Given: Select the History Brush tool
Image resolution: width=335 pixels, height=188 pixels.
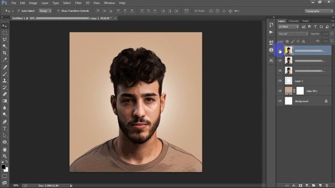Looking at the screenshot, I should pyautogui.click(x=5, y=87).
